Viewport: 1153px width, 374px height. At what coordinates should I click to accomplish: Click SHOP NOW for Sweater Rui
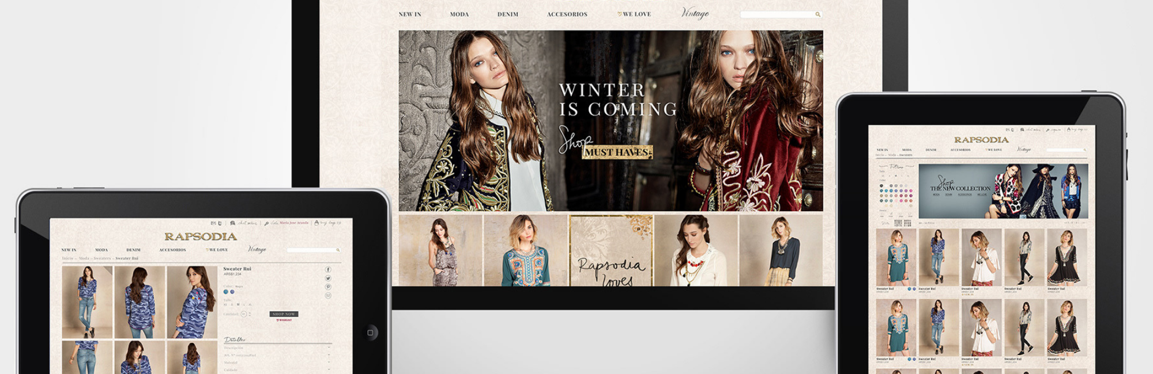(x=284, y=314)
